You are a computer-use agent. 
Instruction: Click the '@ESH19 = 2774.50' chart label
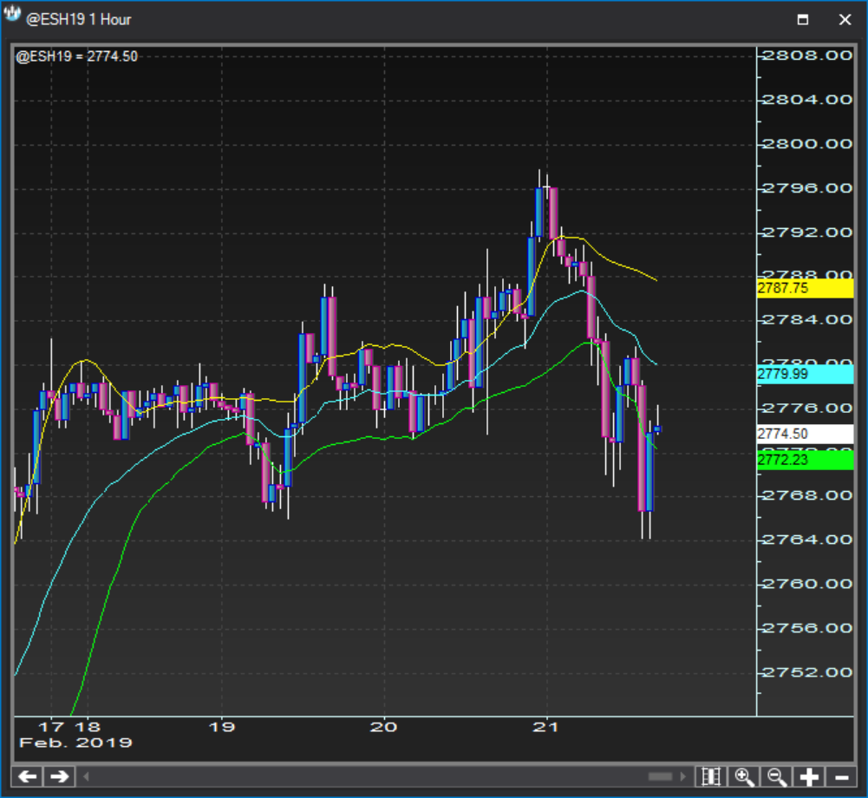[x=77, y=56]
